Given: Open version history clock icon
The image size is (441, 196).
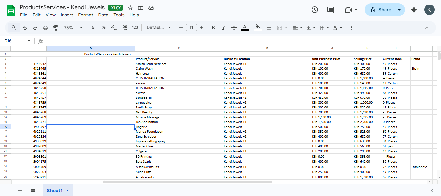Looking at the screenshot, I should pyautogui.click(x=315, y=10).
